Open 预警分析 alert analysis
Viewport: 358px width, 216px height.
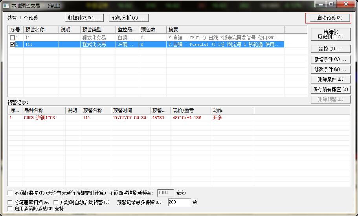(x=128, y=18)
